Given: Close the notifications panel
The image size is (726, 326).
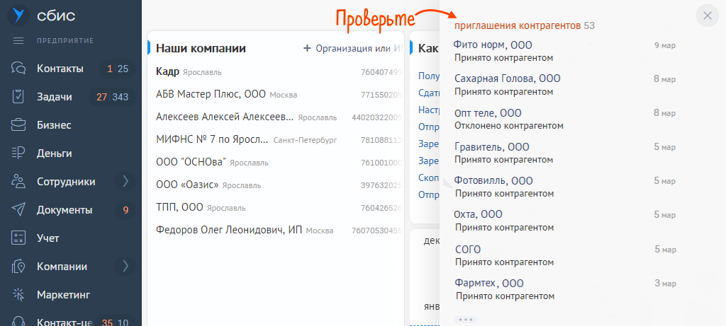Looking at the screenshot, I should tap(708, 16).
